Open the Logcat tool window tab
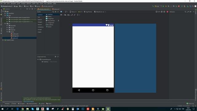The image size is (197, 111). click(x=21, y=104)
